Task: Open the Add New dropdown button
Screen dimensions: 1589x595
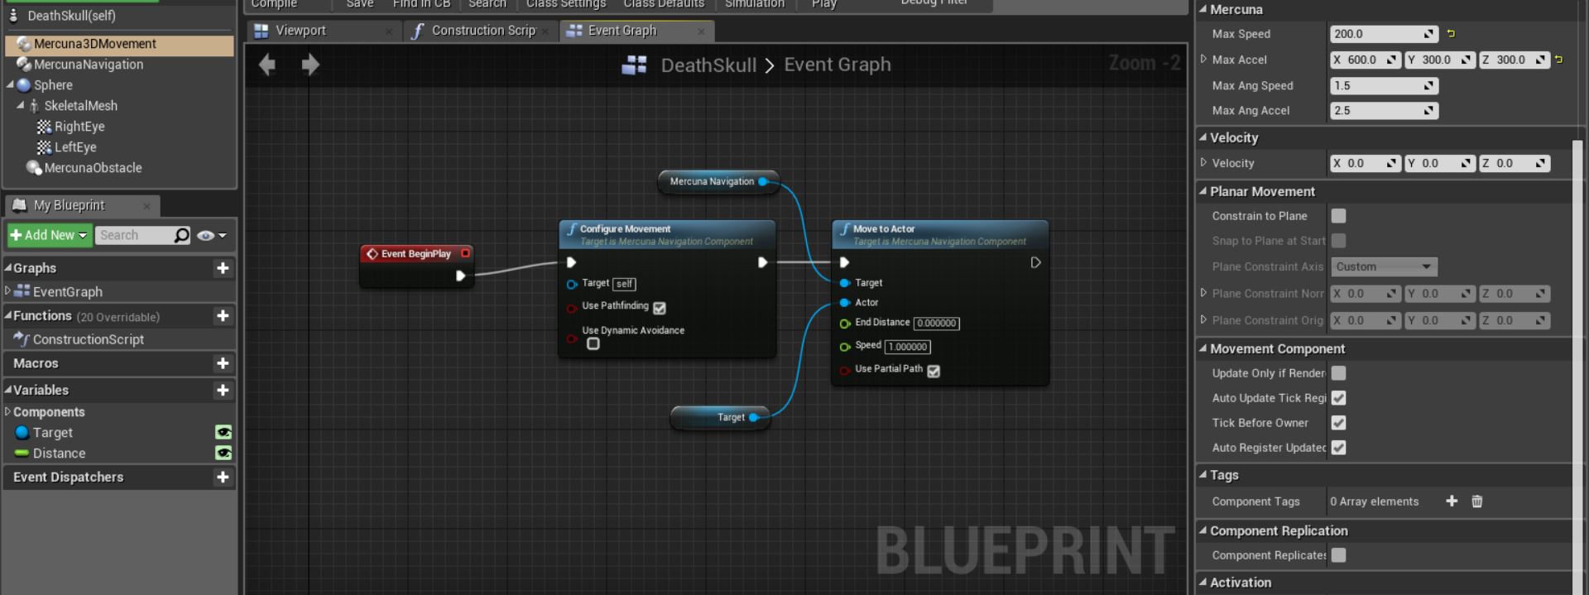Action: point(49,236)
